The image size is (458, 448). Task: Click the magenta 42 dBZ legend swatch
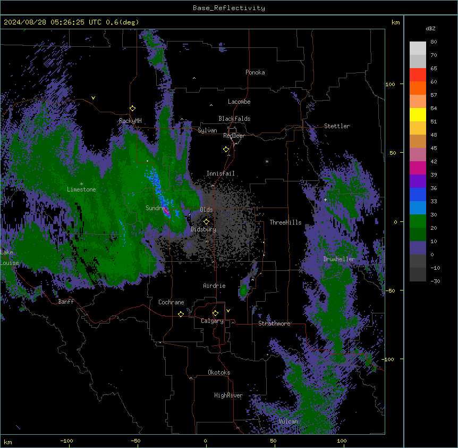click(418, 168)
